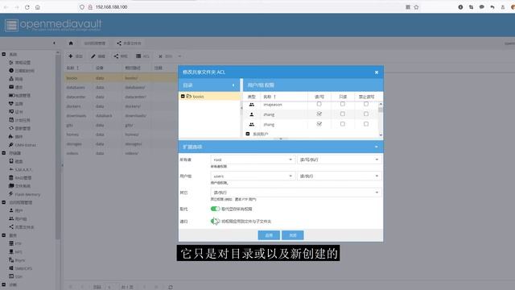This screenshot has height=290, width=515.
Task: Click the browser address bar 192.168.188.100
Action: pos(111,7)
